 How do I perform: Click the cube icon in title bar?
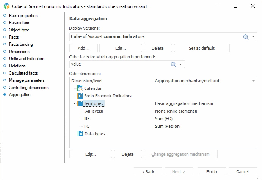(6, 6)
